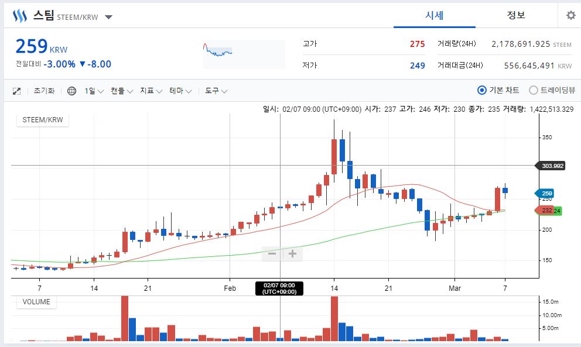Click the 24H trade amount 556,645,491 value

pos(529,66)
